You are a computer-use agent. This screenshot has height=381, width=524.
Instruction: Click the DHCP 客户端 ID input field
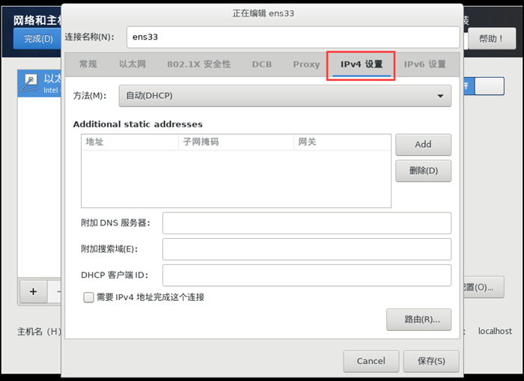coord(306,275)
